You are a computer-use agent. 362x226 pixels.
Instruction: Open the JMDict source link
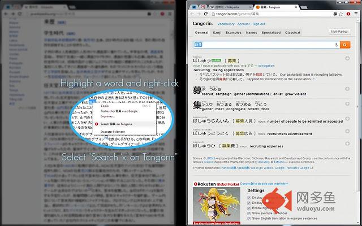[210, 158]
